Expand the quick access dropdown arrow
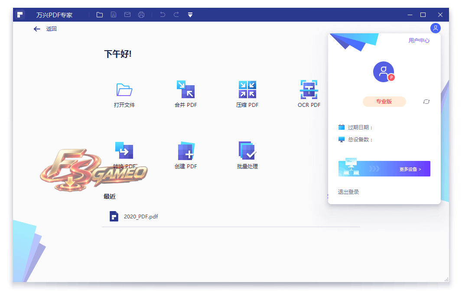Viewport: 462px width, 295px height. (x=190, y=15)
